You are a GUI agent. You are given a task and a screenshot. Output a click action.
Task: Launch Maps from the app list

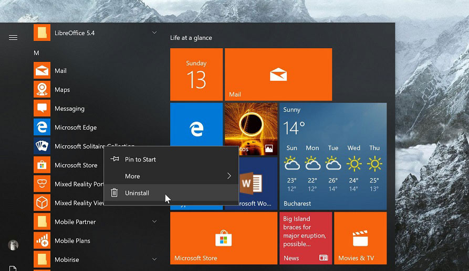pos(42,90)
